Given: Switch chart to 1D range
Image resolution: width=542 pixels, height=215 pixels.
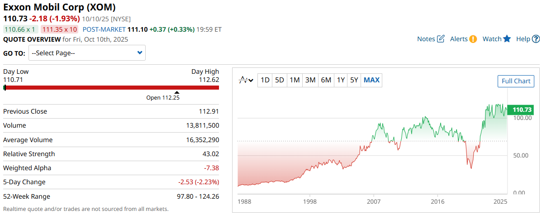Looking at the screenshot, I should (x=265, y=80).
